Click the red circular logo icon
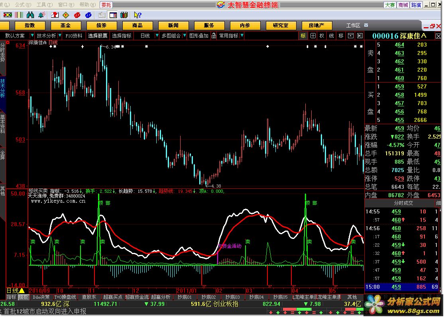Screen dimensions: 444x317 pyautogui.click(x=77, y=15)
